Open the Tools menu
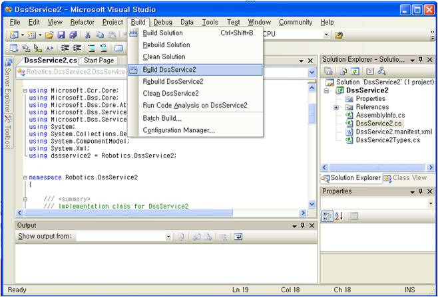Image resolution: width=438 pixels, height=297 pixels. pos(210,22)
